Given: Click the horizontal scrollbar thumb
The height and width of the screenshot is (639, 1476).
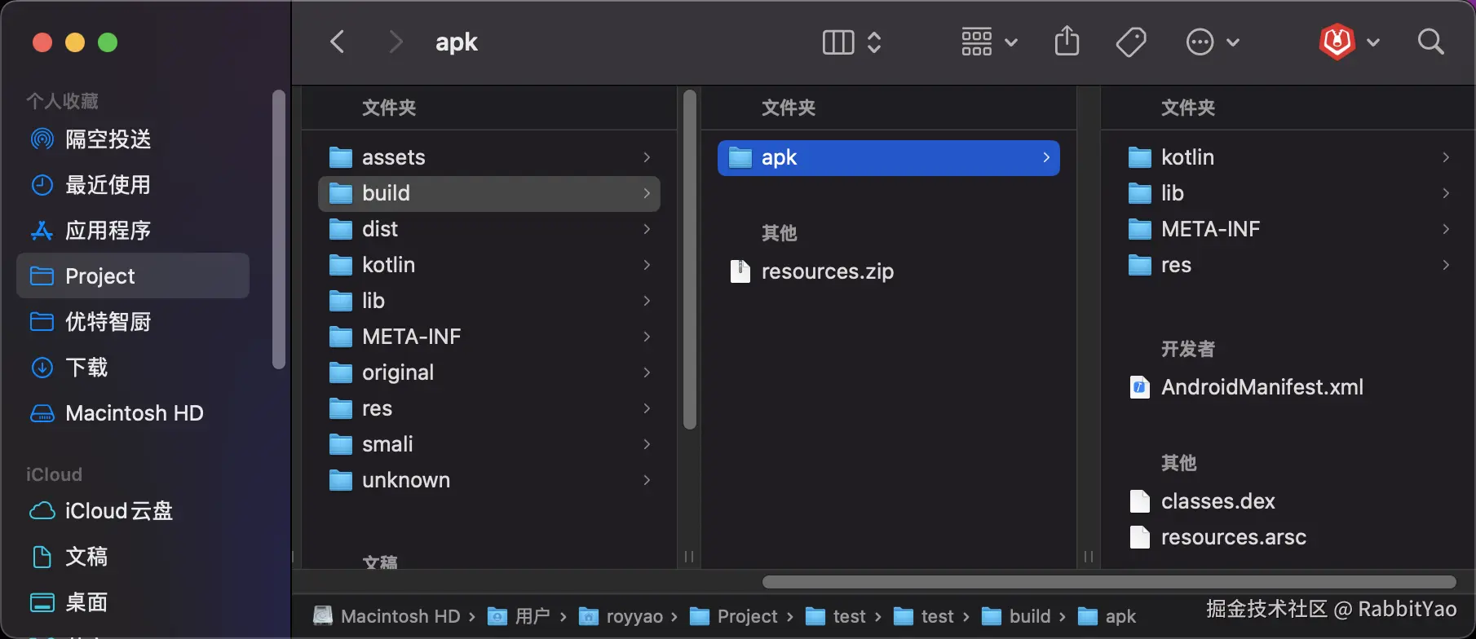Looking at the screenshot, I should point(1109,582).
